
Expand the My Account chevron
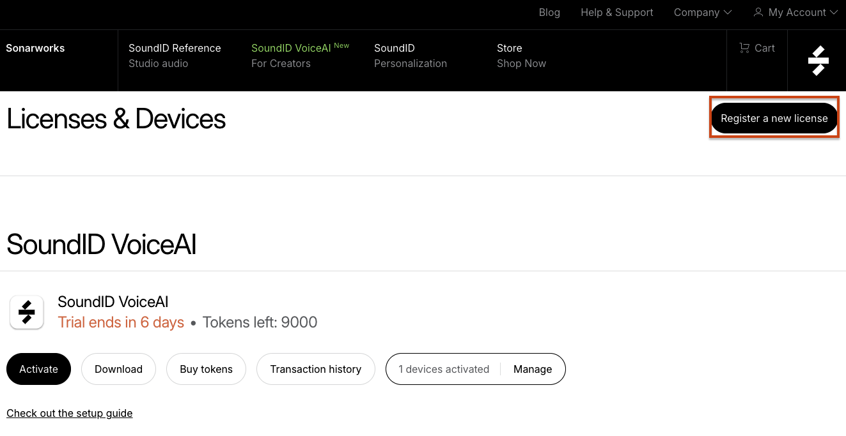click(x=833, y=12)
